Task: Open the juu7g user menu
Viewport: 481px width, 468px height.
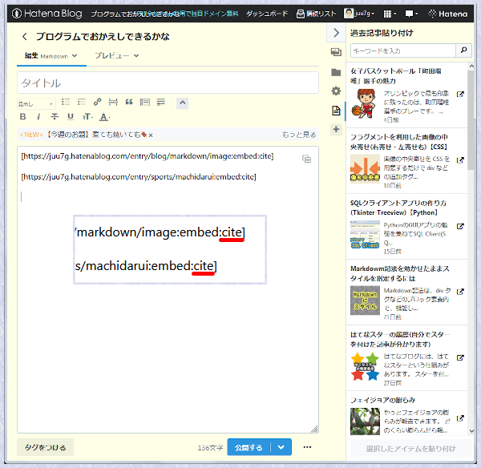Action: tap(359, 14)
